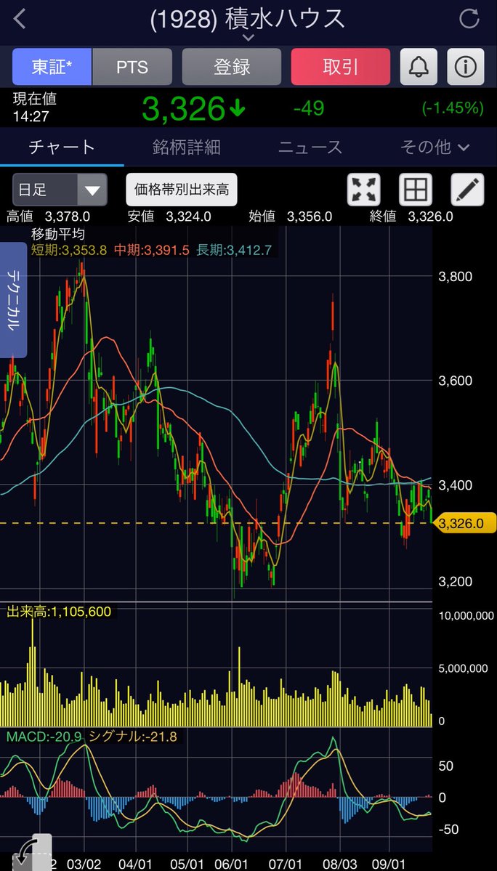This screenshot has width=497, height=871.
Task: Tap the 短期:3,353.8 moving average label
Action: point(69,251)
